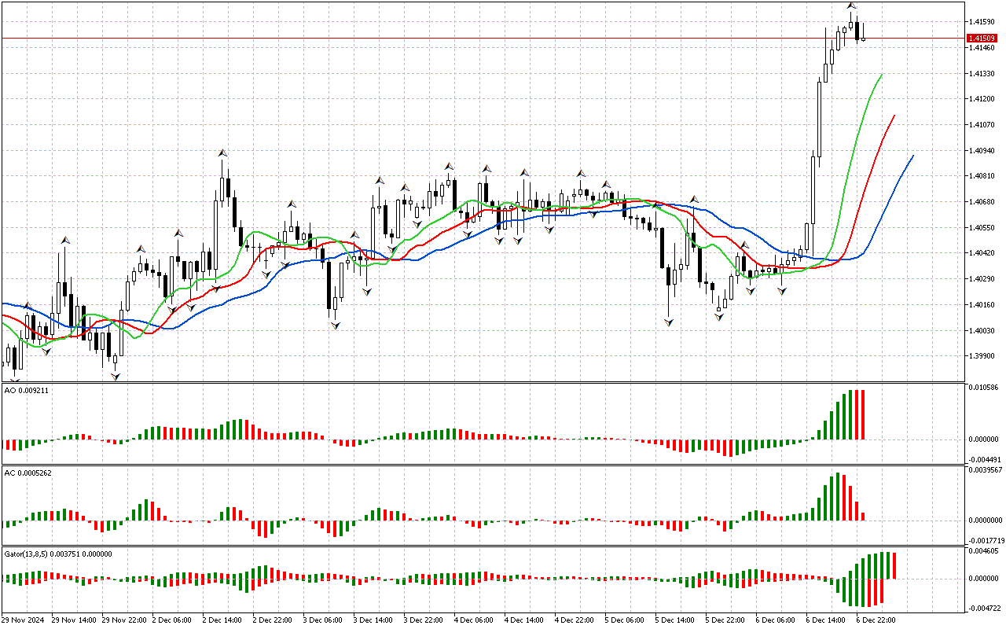The height and width of the screenshot is (629, 1006).
Task: Click the 6 Dec 14:00 time label
Action: click(826, 620)
